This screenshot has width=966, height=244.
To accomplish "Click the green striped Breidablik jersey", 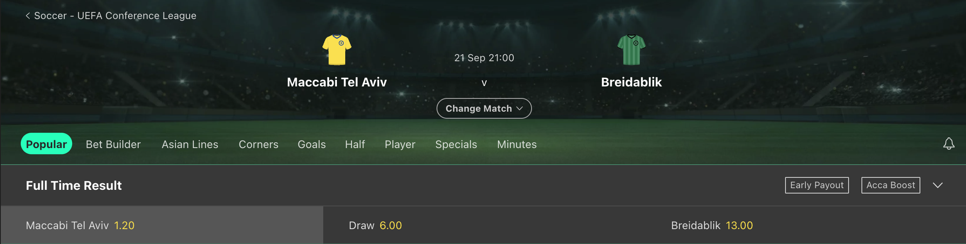I will [631, 50].
